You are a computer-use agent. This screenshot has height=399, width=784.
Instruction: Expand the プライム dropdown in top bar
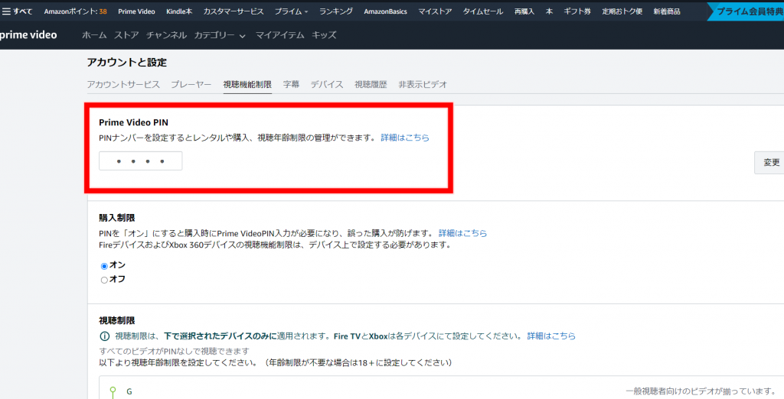(x=292, y=11)
